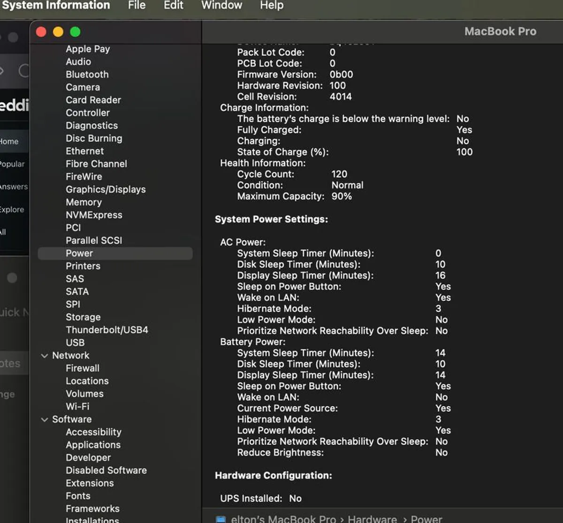Select Wi-Fi under Network
Screen dimensions: 563x523
pos(77,407)
